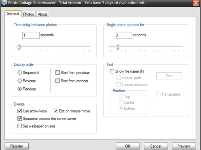Uncheck Use arrow keys
This screenshot has height=150, width=201.
(x=20, y=111)
